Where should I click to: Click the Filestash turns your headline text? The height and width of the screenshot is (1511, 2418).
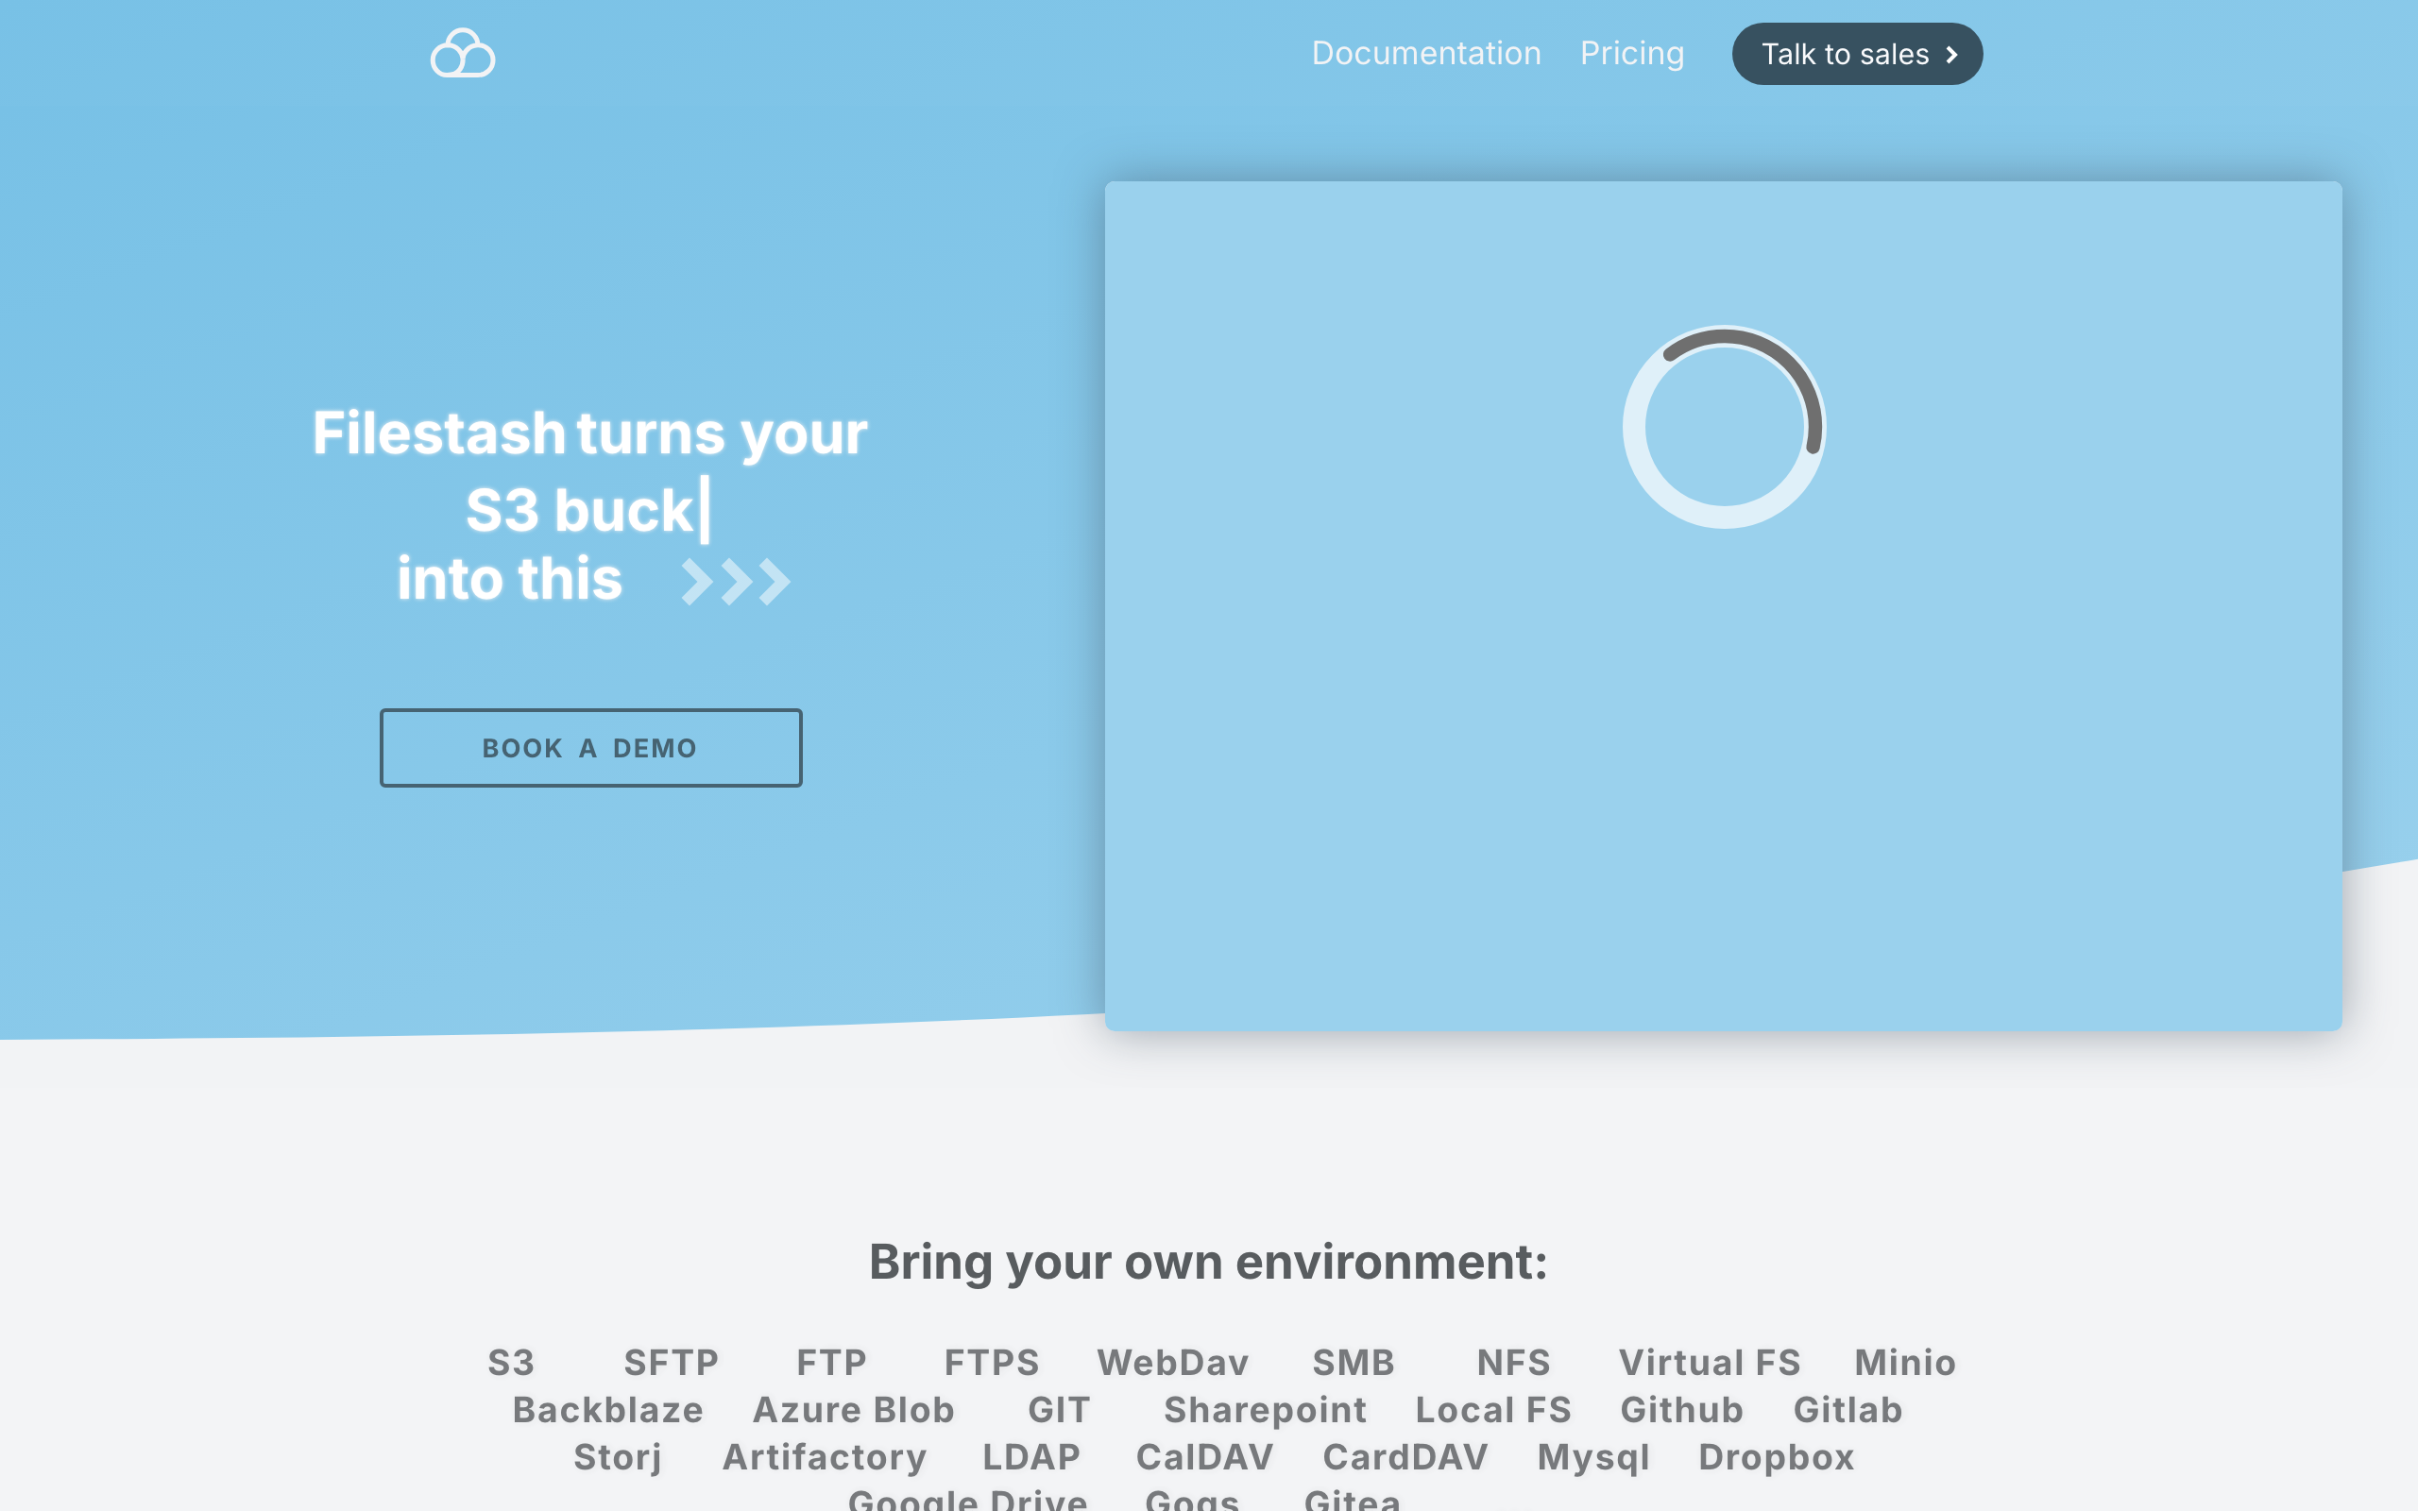click(589, 433)
